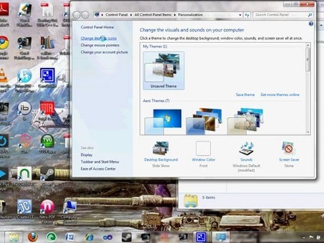Click the blue infinity icon on taskbar
Screen dimensions: 324x243
pyautogui.click(x=107, y=237)
